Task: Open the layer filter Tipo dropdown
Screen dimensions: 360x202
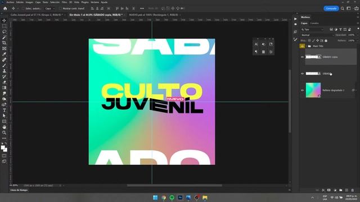Action: pyautogui.click(x=312, y=29)
